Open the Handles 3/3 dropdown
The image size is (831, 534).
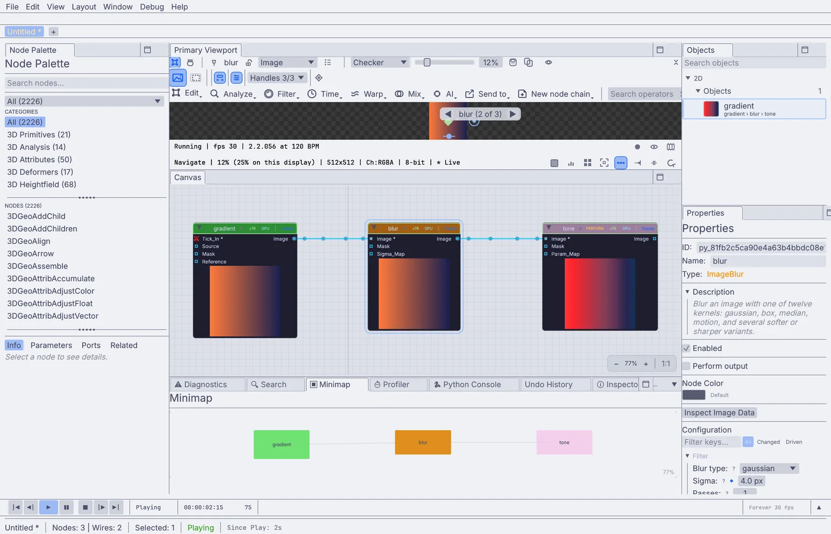(x=277, y=78)
